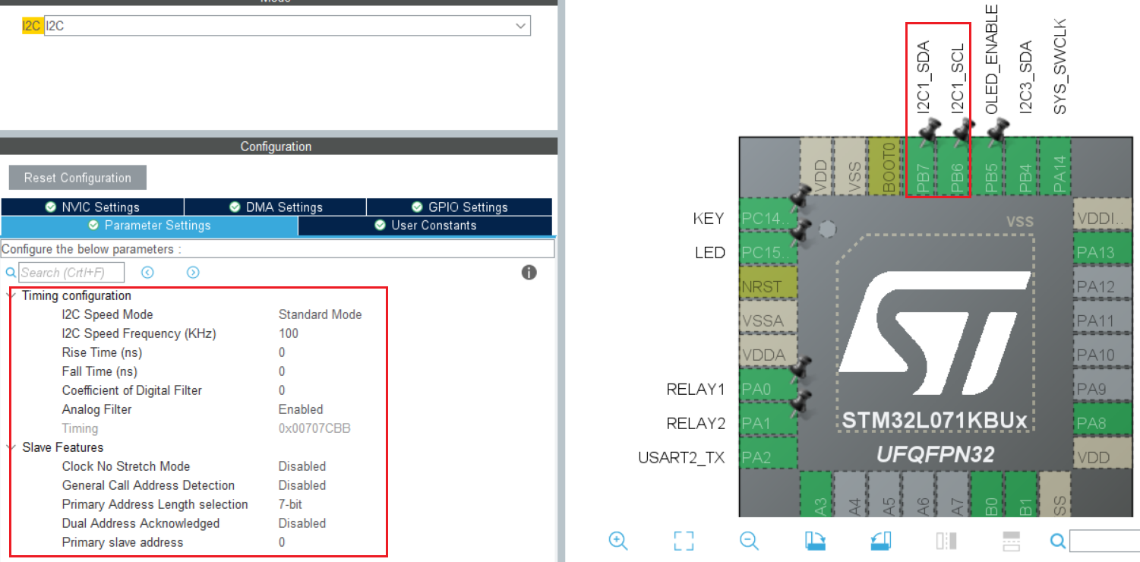Viewport: 1140px width, 562px height.
Task: Open the User Constants tab
Action: [425, 226]
